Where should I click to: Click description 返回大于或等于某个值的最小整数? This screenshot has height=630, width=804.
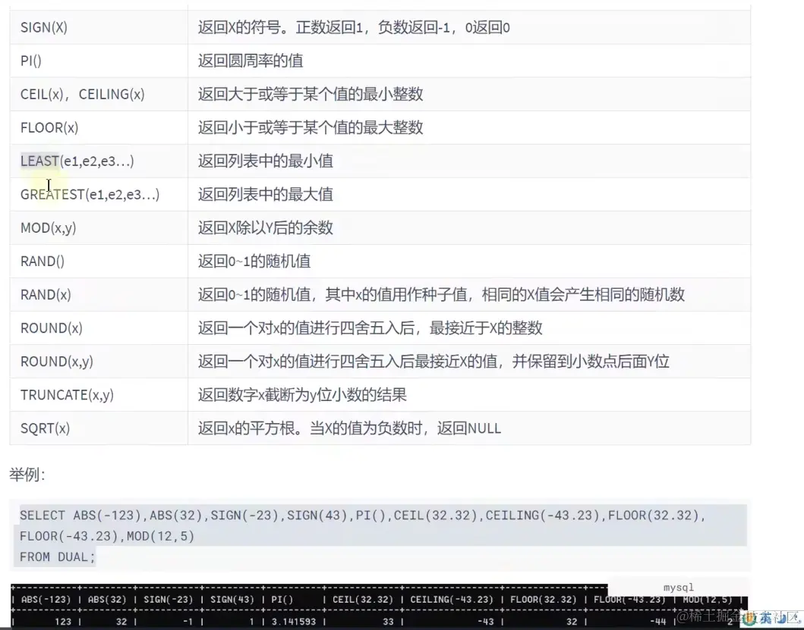pos(311,94)
